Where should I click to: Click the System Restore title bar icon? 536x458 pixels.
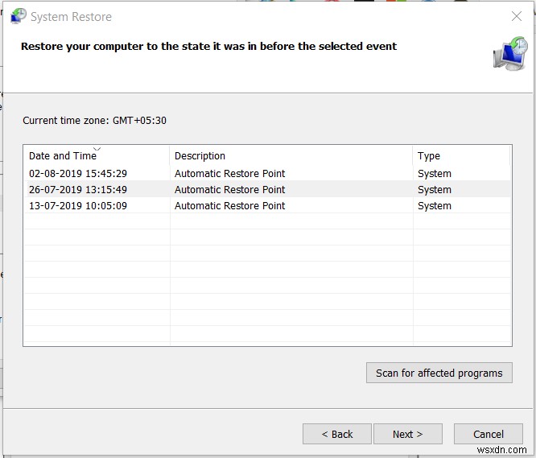18,16
